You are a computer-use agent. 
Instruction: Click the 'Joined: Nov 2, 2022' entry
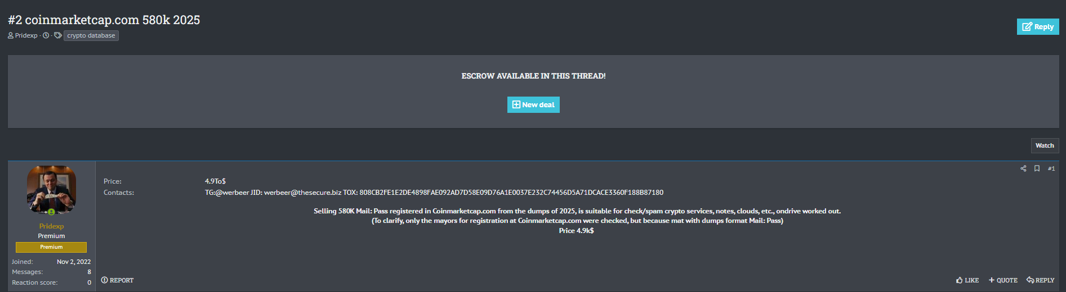51,262
